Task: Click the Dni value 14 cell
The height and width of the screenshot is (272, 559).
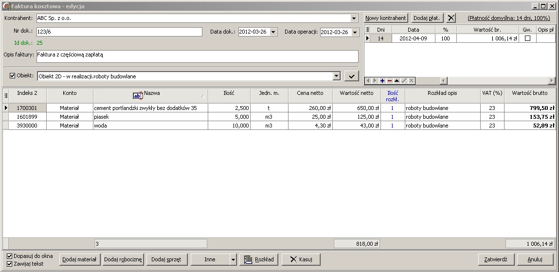Action: click(381, 38)
